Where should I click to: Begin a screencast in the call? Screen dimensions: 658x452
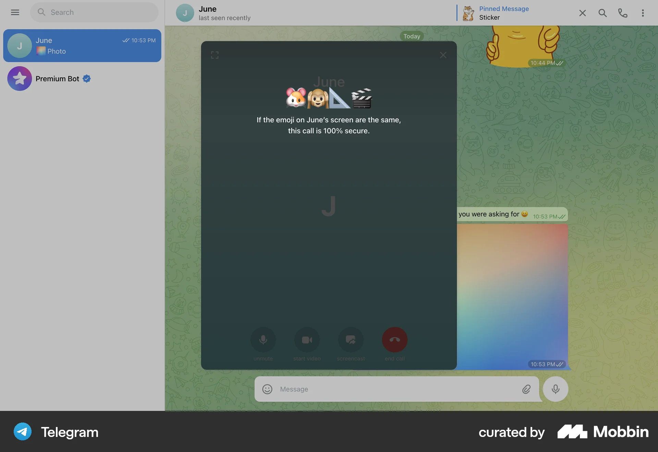tap(351, 340)
